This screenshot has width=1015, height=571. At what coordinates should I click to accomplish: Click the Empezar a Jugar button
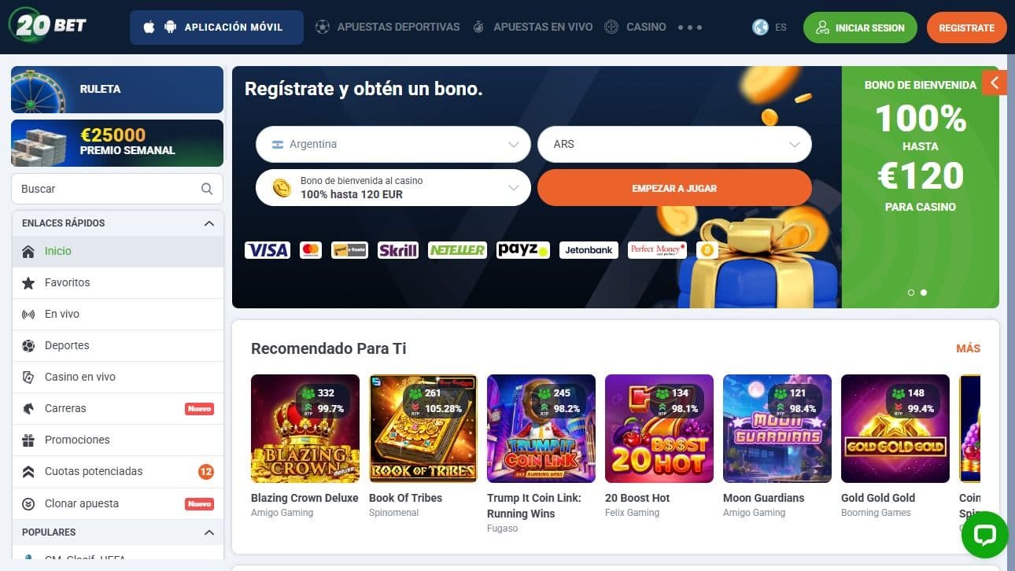674,188
